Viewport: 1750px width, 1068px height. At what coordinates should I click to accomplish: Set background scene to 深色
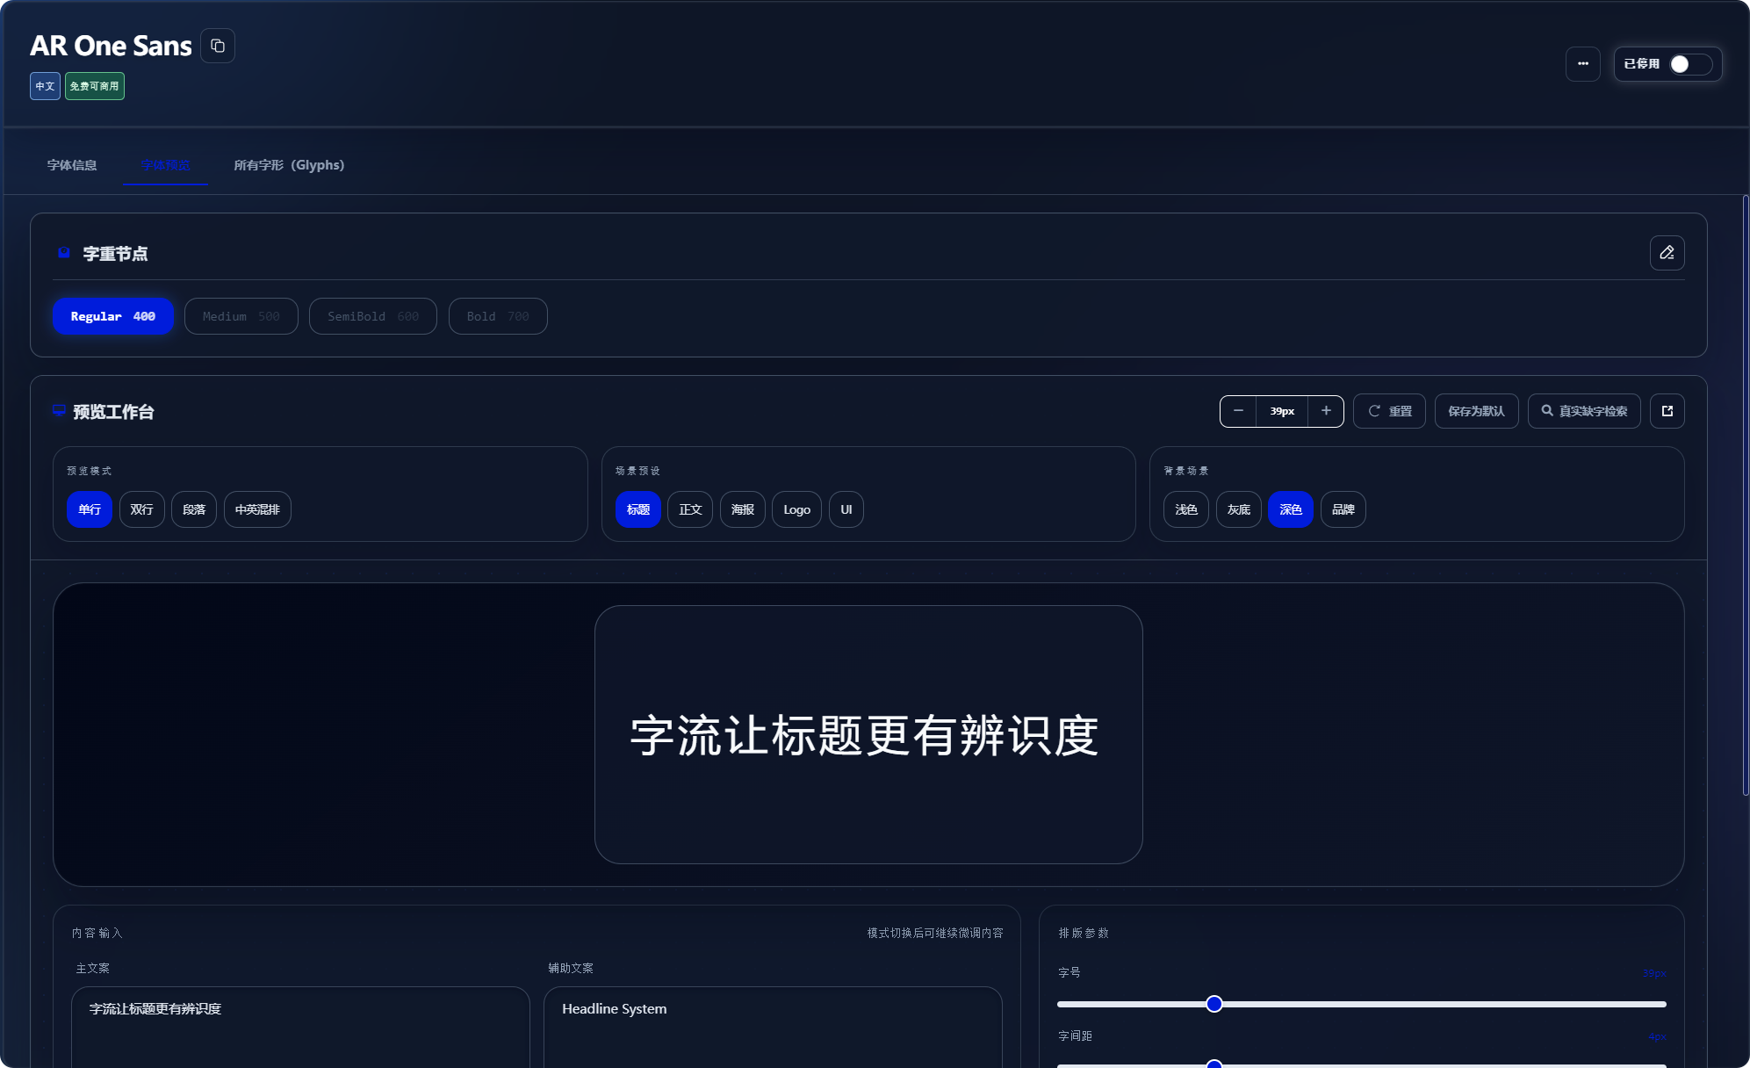pyautogui.click(x=1291, y=509)
